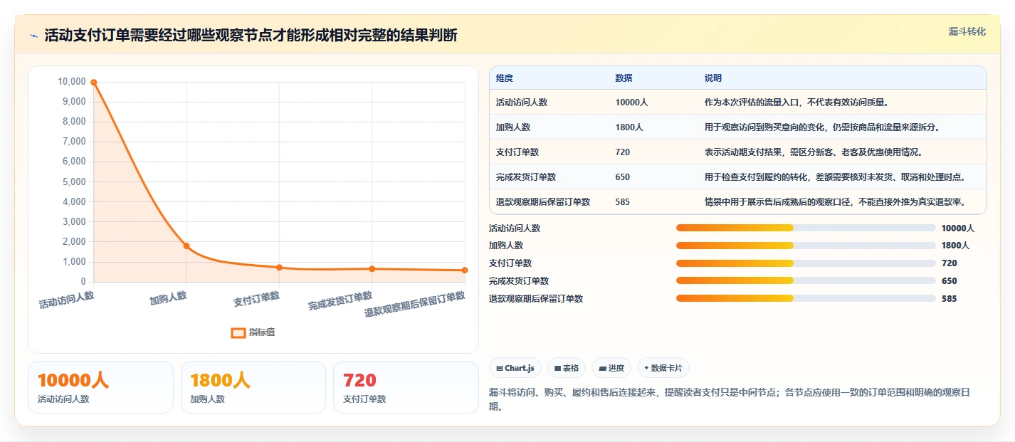
Task: Click the lightning icon before the title
Action: click(x=34, y=36)
